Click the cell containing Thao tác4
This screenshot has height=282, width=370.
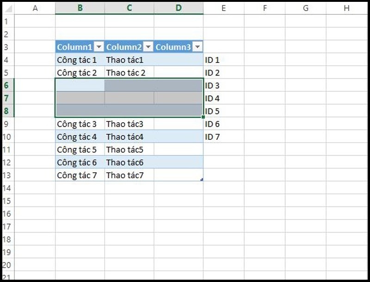[x=129, y=137]
